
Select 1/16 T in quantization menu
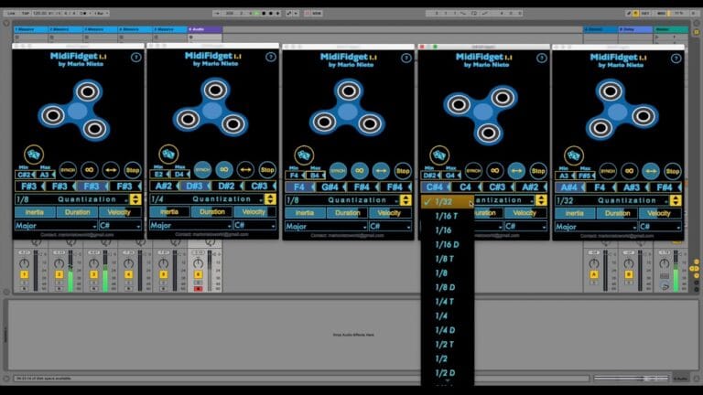click(x=447, y=216)
